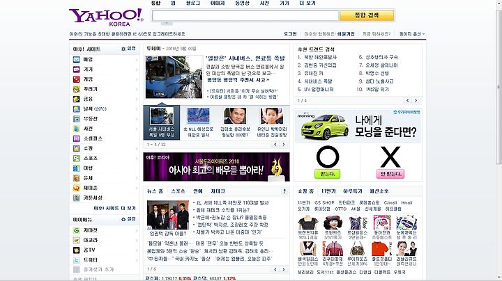Show previous Today stories (1-4/32 arrow)

[x=275, y=145]
